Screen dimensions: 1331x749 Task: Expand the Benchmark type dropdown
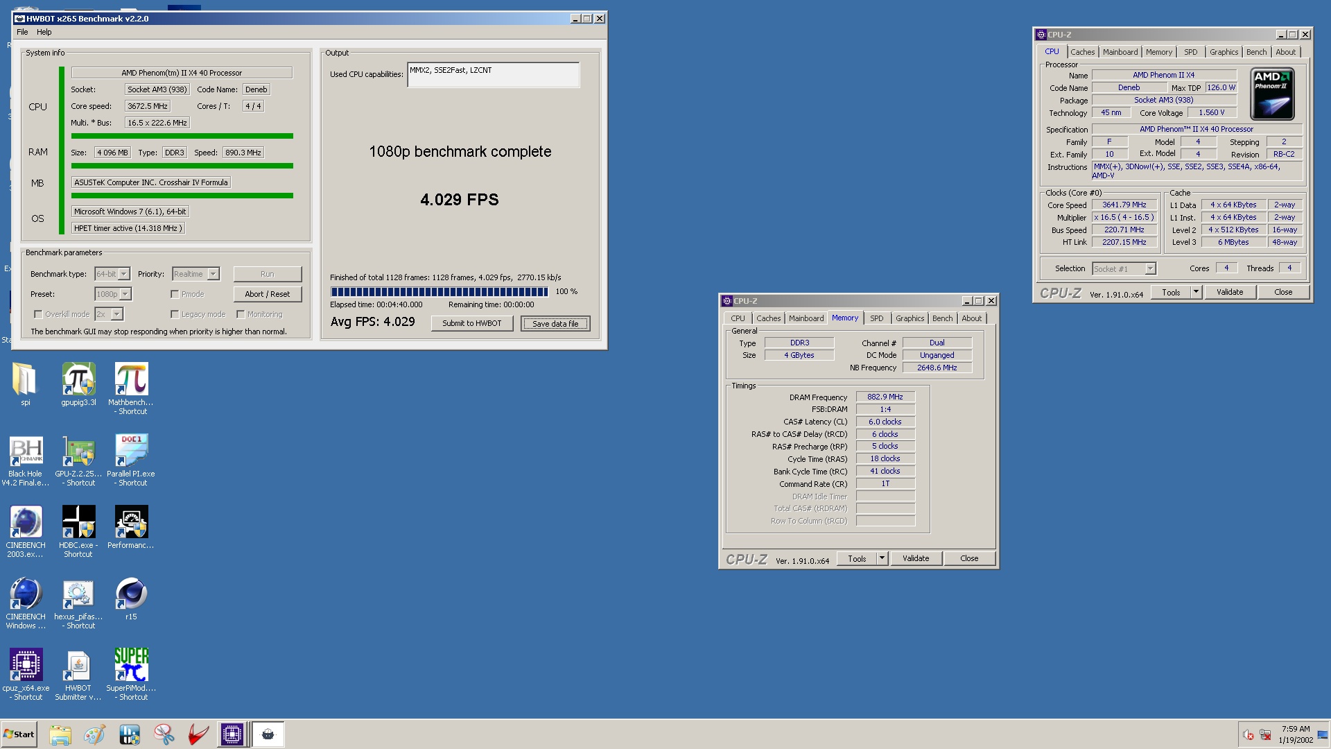[124, 274]
